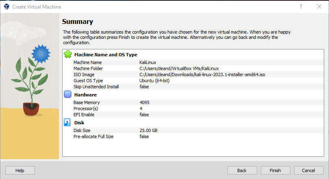Screen dimensions: 329x179
Task: Click the blue Hardware chip icon
Action: coord(67,94)
